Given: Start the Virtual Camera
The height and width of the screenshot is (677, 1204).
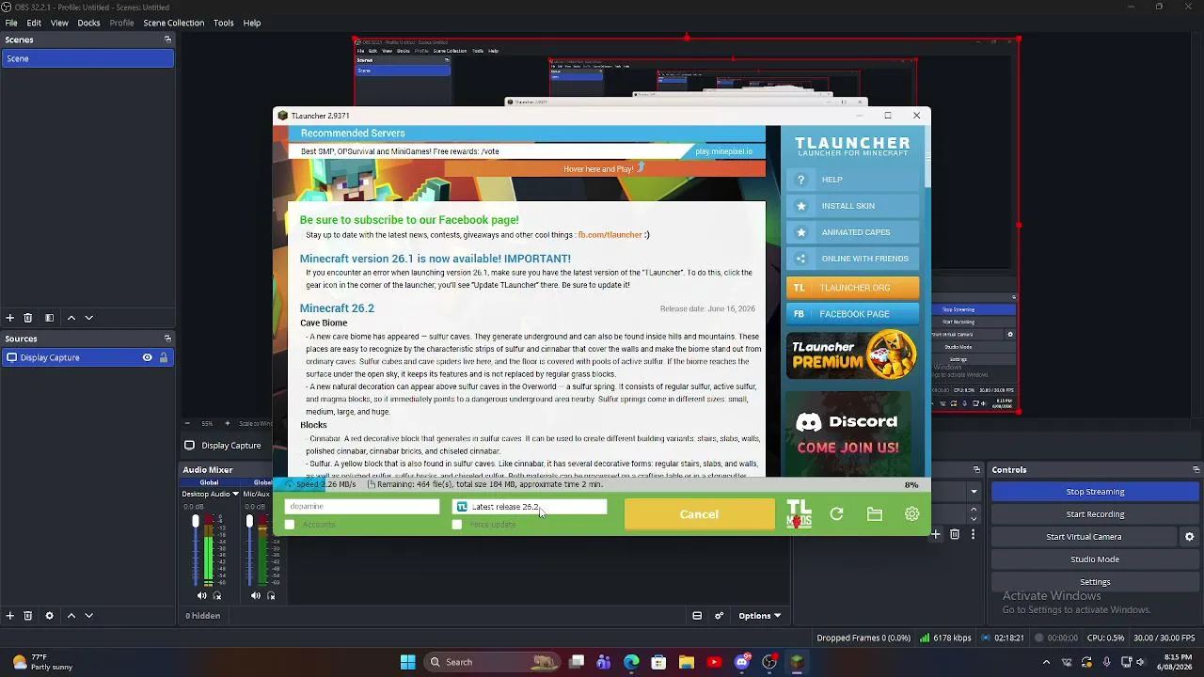Looking at the screenshot, I should 1084,537.
